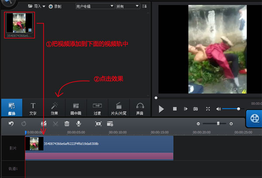Click the media library scrollbar up arrow

point(148,13)
